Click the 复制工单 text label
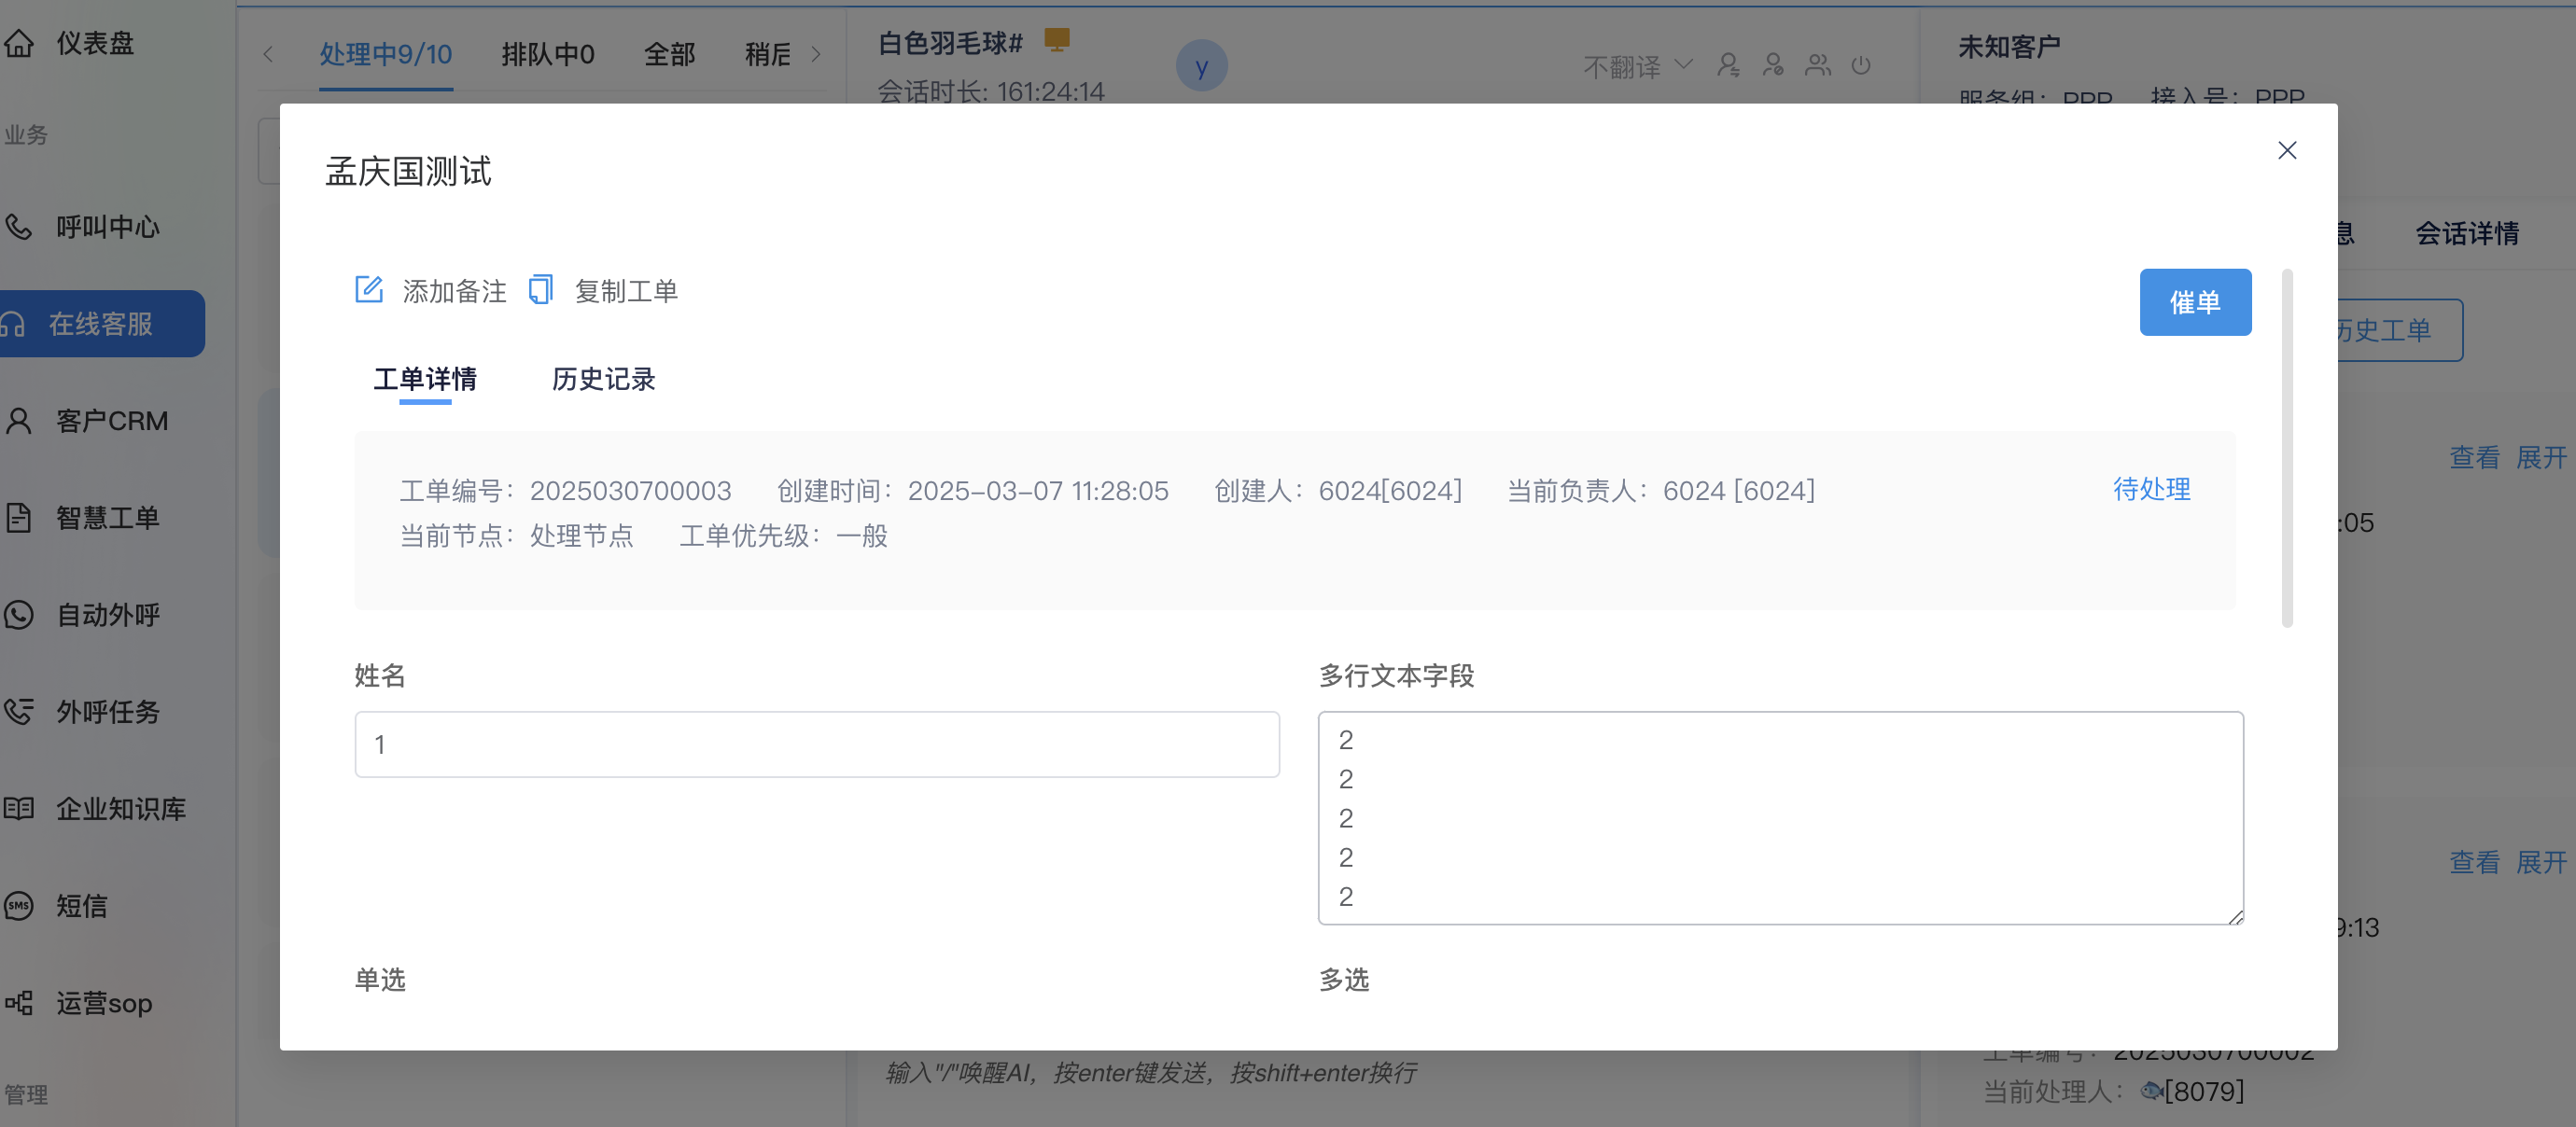 pos(626,291)
